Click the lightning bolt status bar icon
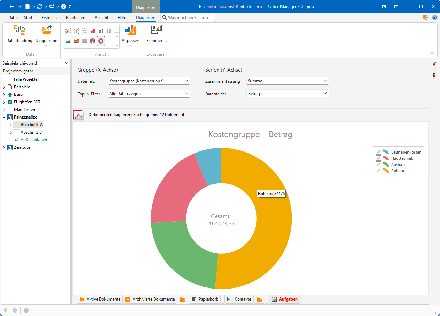Viewport: 440px width, 316px height. tap(6, 310)
